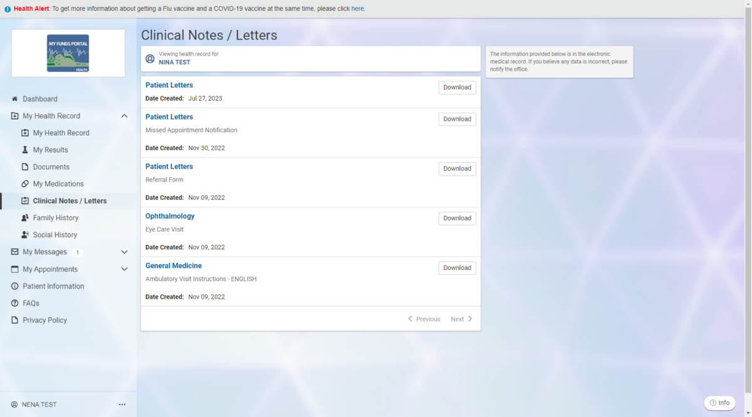The image size is (752, 417).
Task: Click the Documents file icon
Action: coord(25,167)
